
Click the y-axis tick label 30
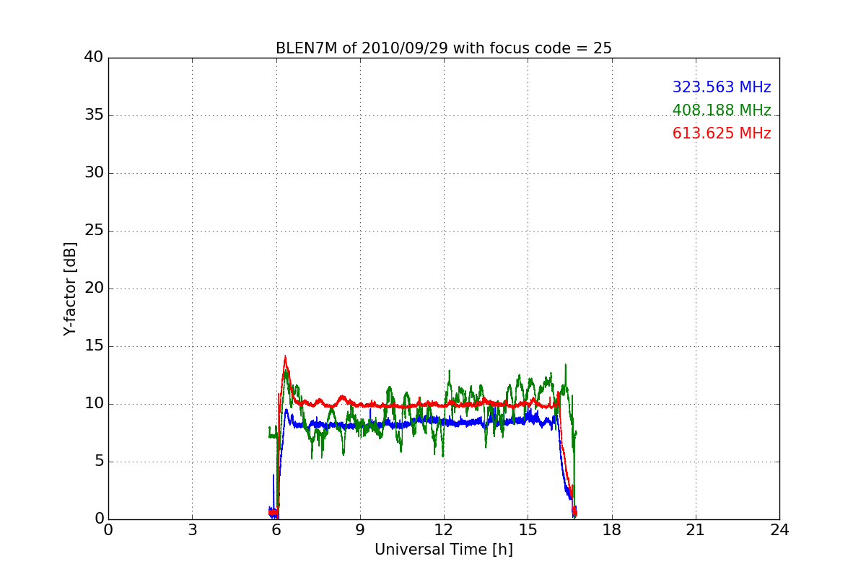click(94, 173)
